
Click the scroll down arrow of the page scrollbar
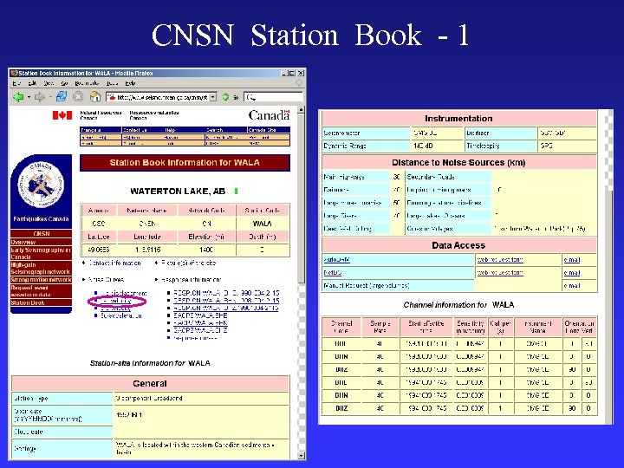302,455
